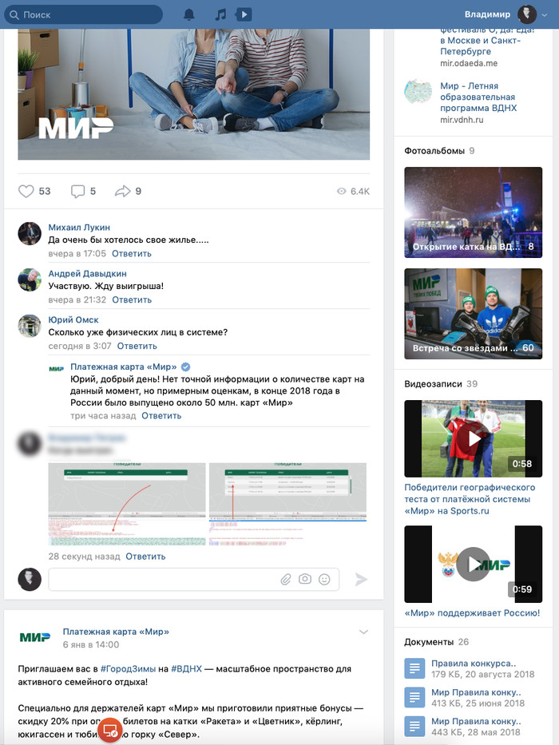Add a photo using camera icon
The width and height of the screenshot is (559, 745).
(x=305, y=579)
